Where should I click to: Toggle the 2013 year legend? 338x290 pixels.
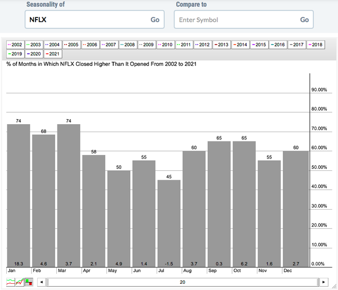pos(222,45)
